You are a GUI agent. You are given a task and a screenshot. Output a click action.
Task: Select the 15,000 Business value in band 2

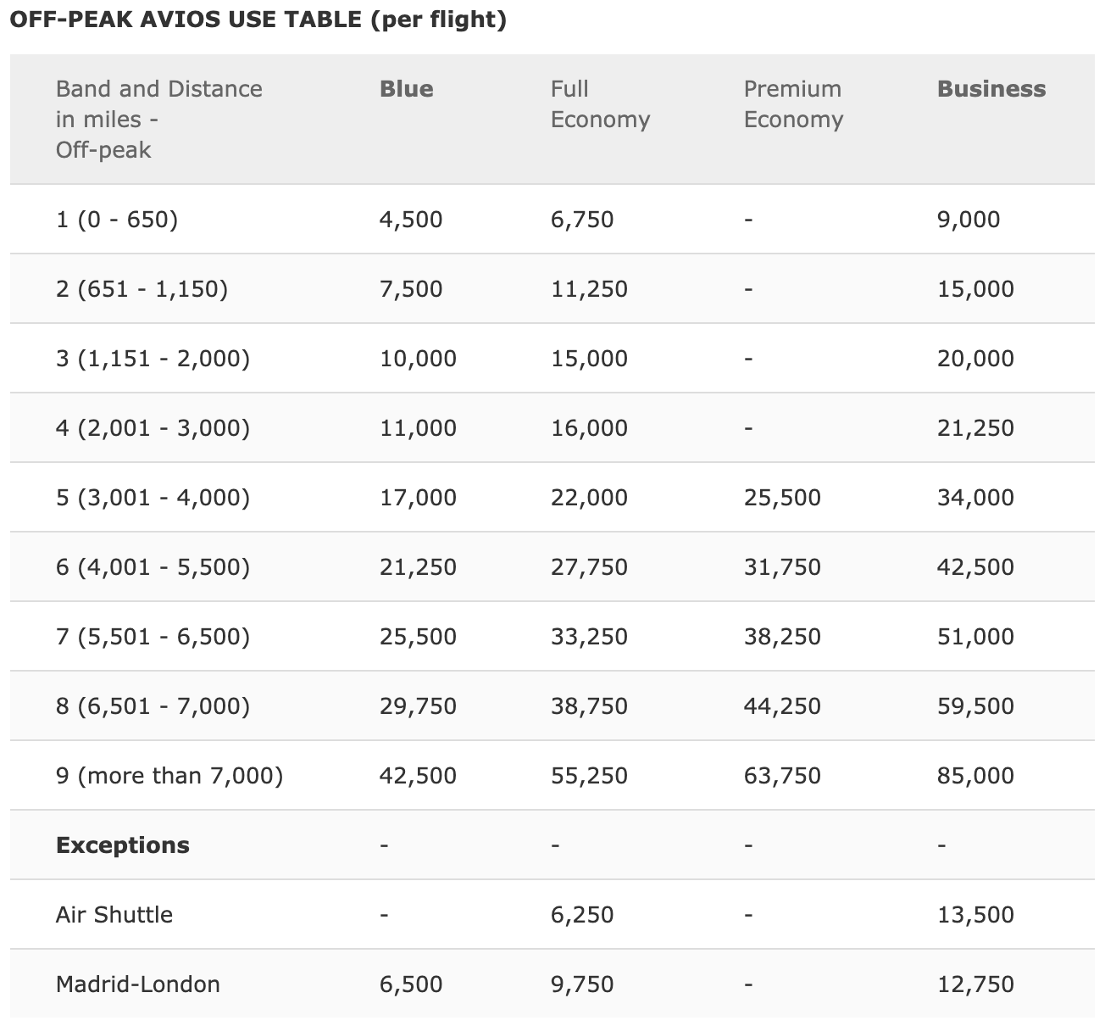coord(975,289)
